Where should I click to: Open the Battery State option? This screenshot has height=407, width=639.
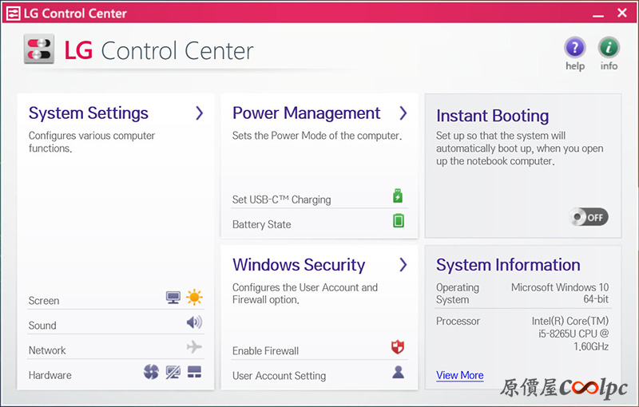click(319, 223)
